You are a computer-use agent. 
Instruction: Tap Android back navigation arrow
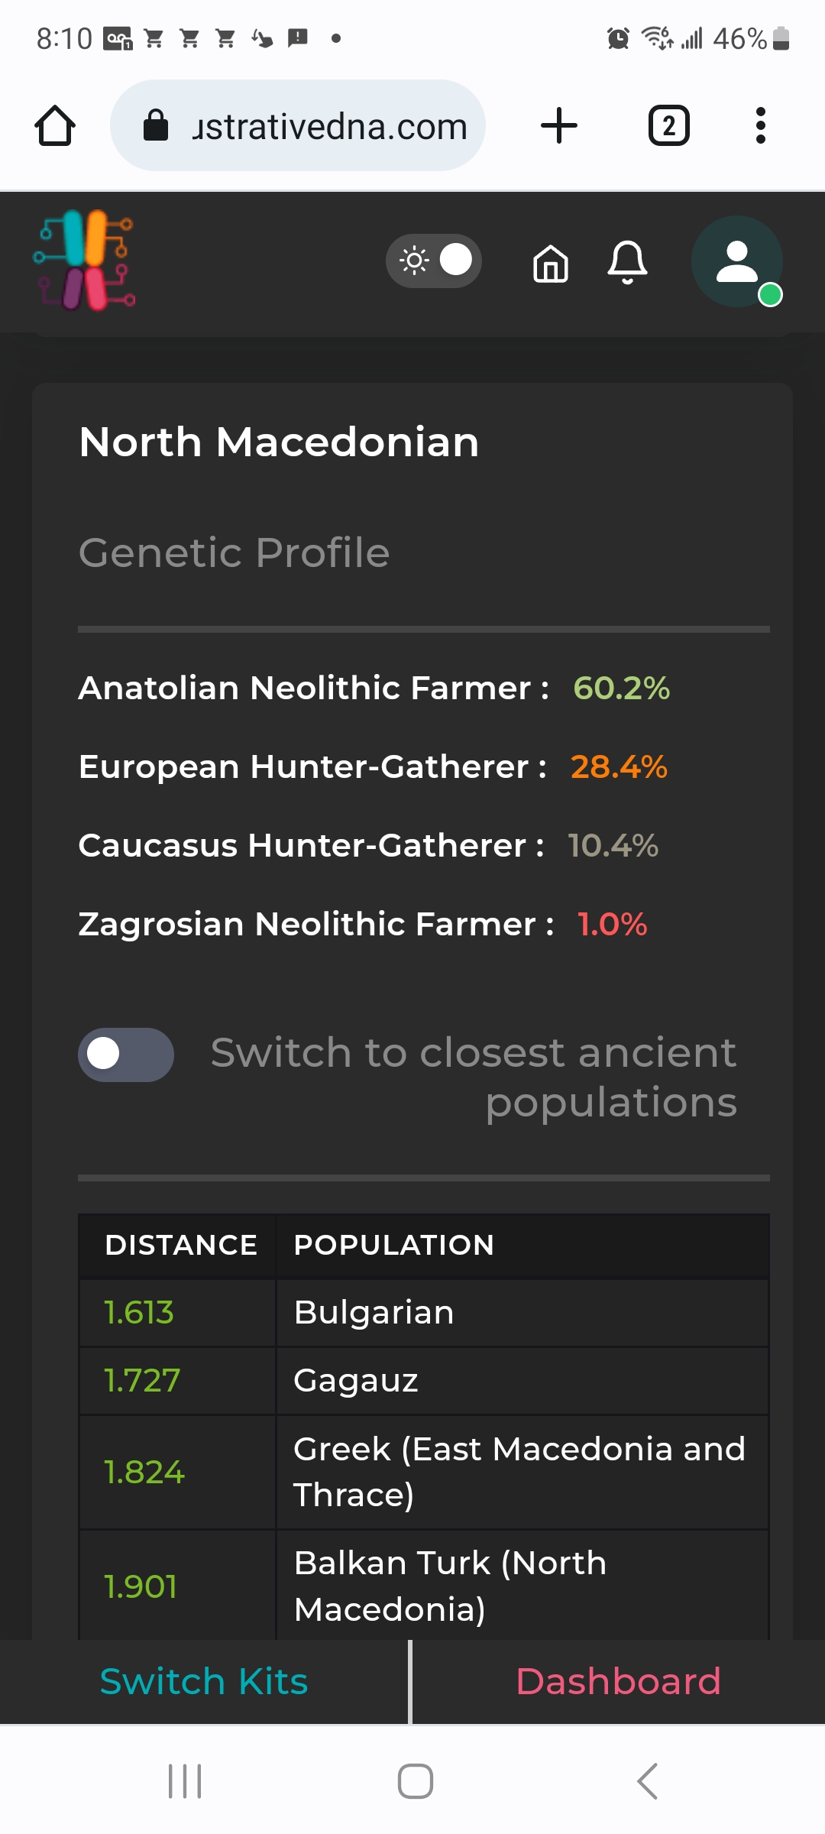647,1781
